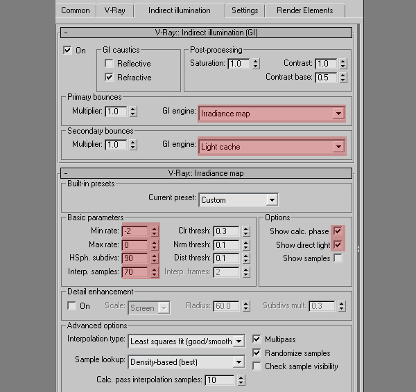Open Secondary bounces GI engine dropdown
416x392 pixels.
[272, 146]
